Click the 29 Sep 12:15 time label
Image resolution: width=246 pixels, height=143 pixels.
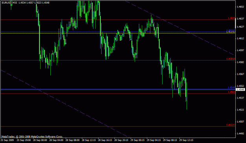point(187,140)
